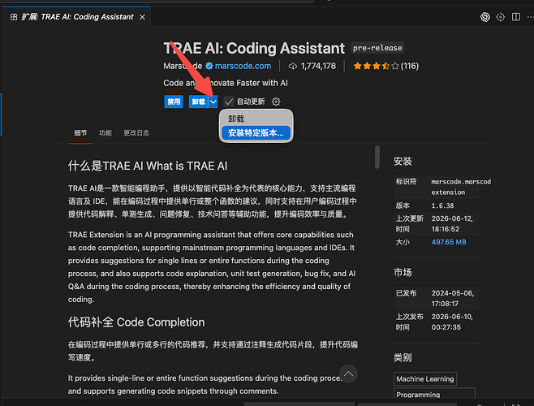The height and width of the screenshot is (406, 534).
Task: Click the tagline Code and Innovate Faster
Action: tap(226, 83)
